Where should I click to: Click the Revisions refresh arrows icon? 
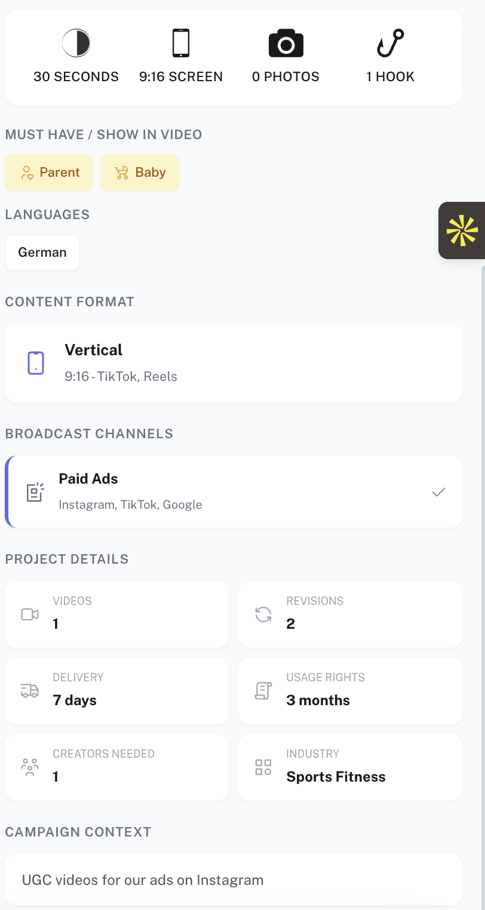pos(263,614)
